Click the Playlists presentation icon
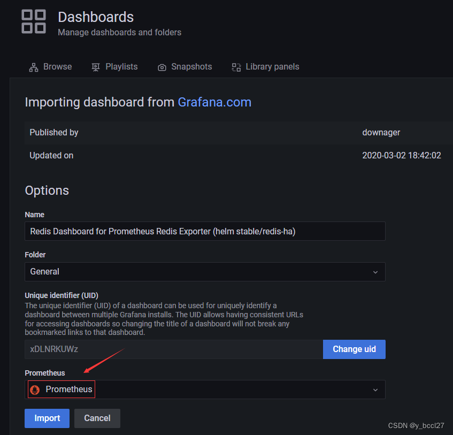The image size is (453, 435). (x=96, y=67)
